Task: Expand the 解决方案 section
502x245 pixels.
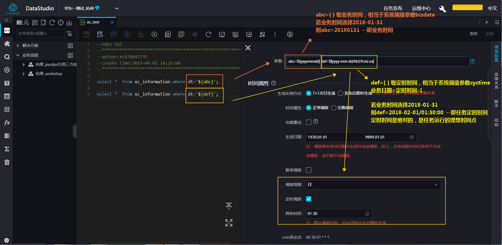Action: pyautogui.click(x=18, y=46)
